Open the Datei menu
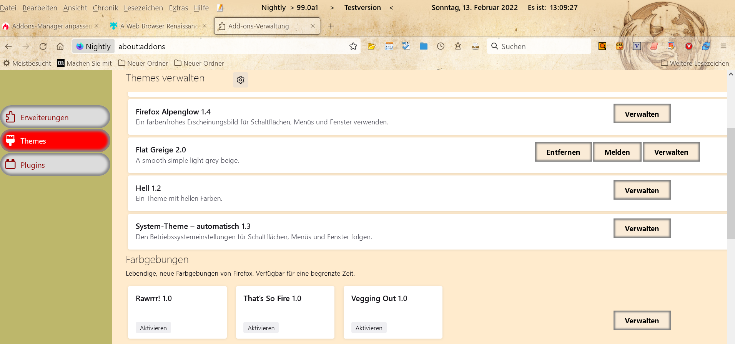This screenshot has width=735, height=344. click(8, 8)
